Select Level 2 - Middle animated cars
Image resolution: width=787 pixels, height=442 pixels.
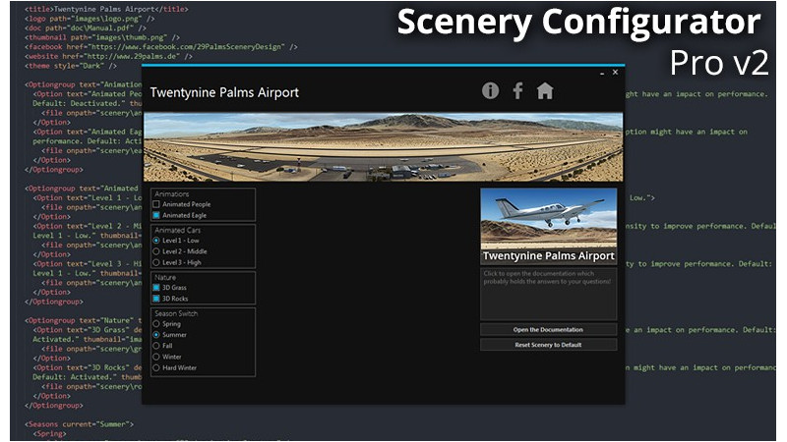156,251
